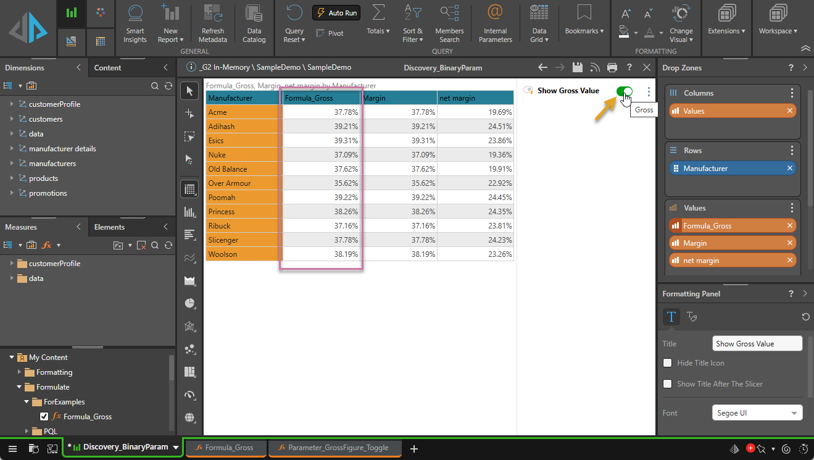Choose the gauge icon in visual toolbar
Image resolution: width=814 pixels, height=460 pixels.
coord(189,395)
